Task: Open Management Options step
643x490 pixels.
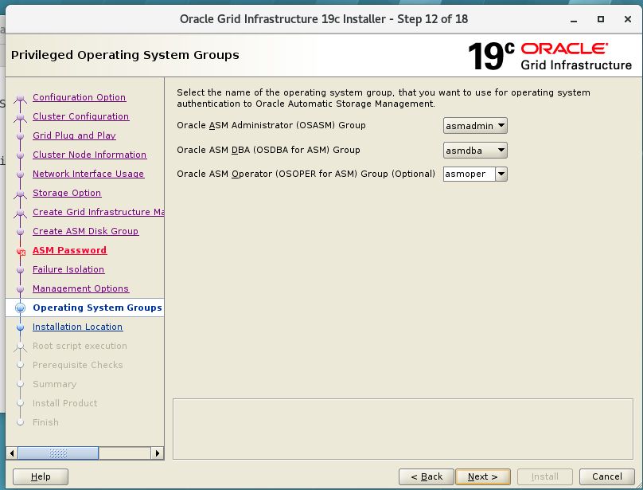Action: tap(81, 288)
